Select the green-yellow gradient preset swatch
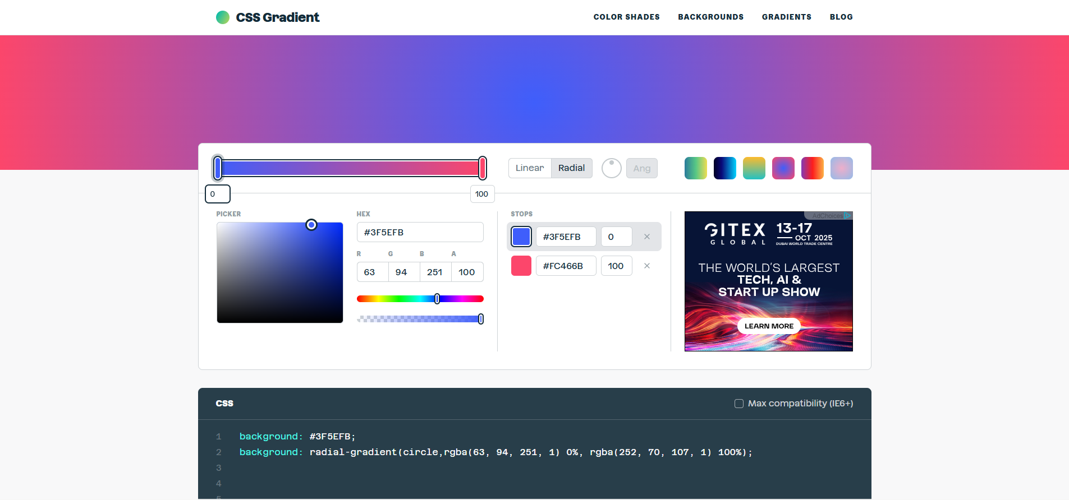This screenshot has width=1069, height=500. tap(695, 168)
